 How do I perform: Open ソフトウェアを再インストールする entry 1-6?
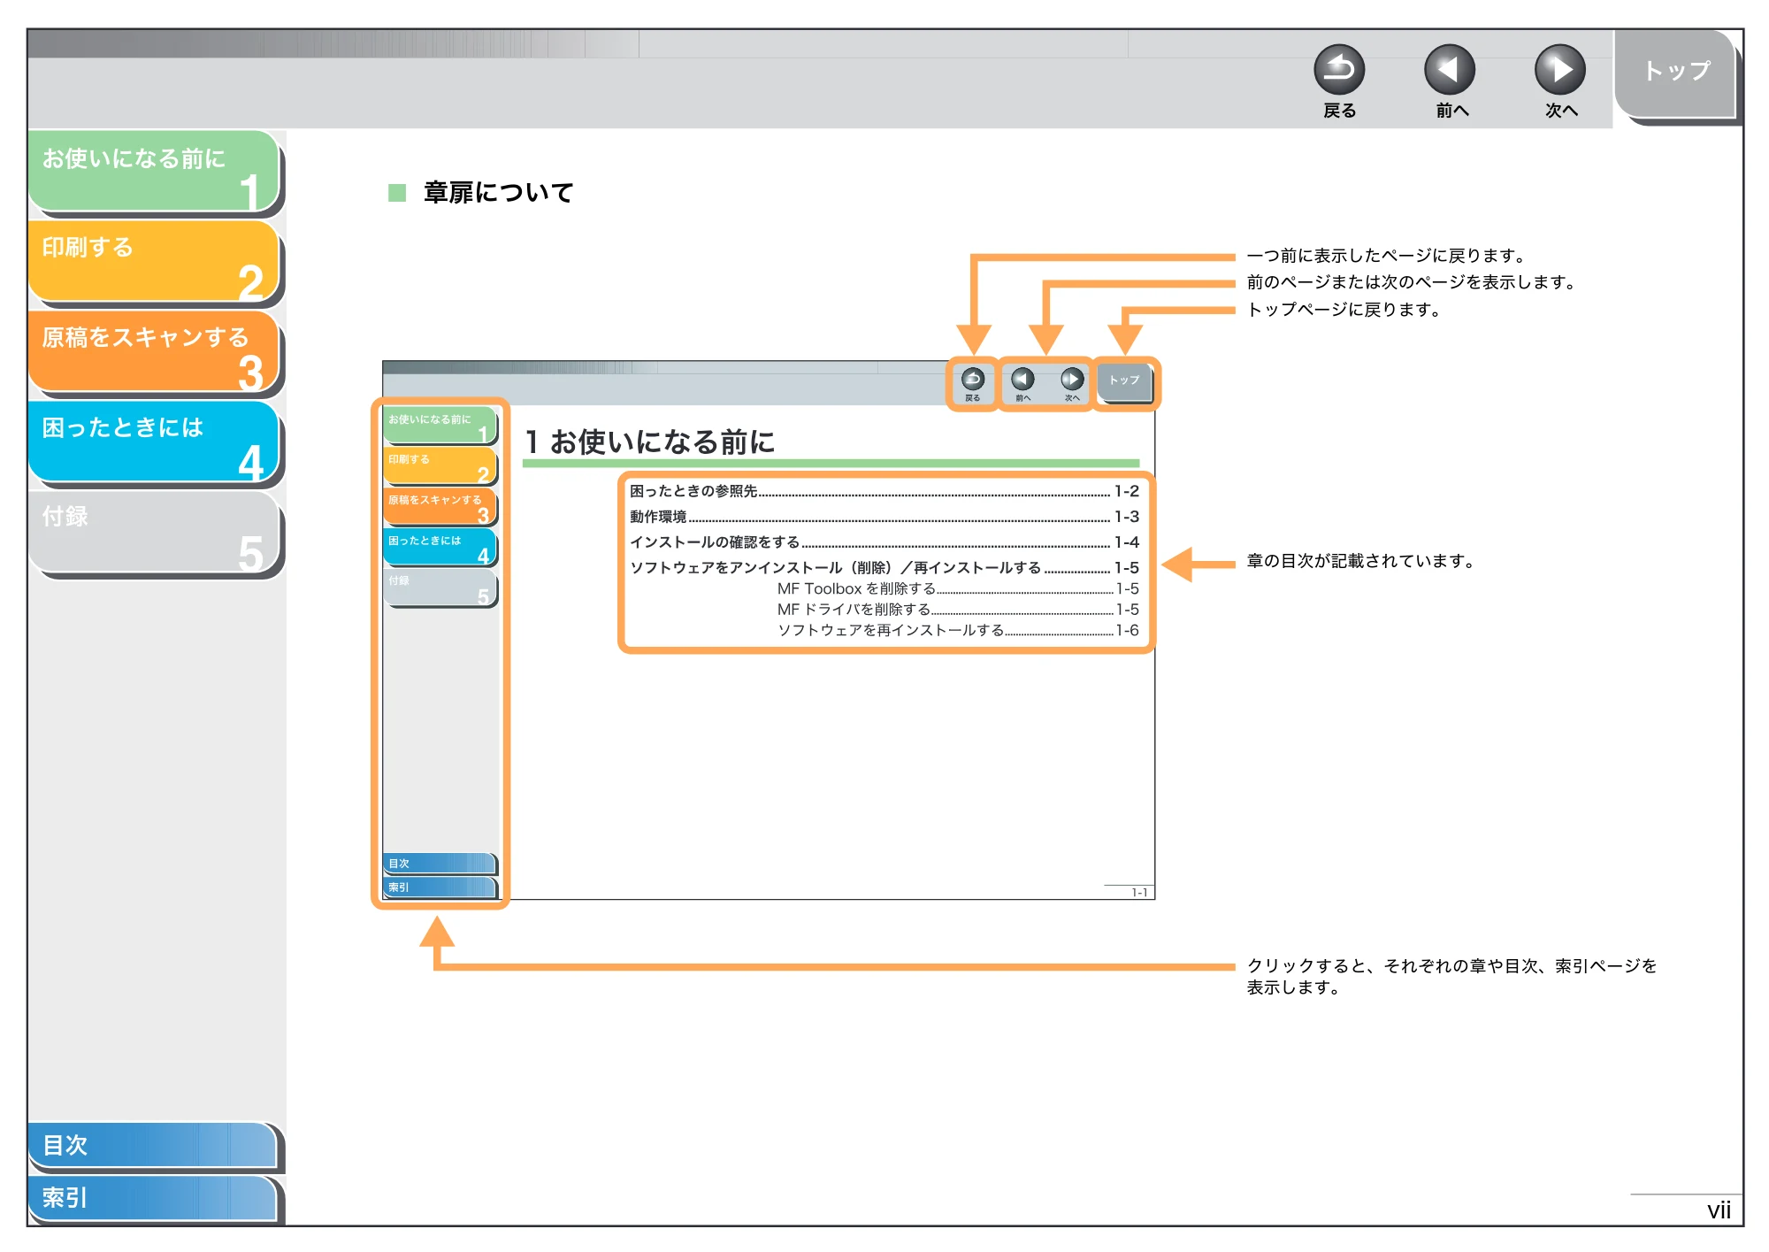point(958,631)
